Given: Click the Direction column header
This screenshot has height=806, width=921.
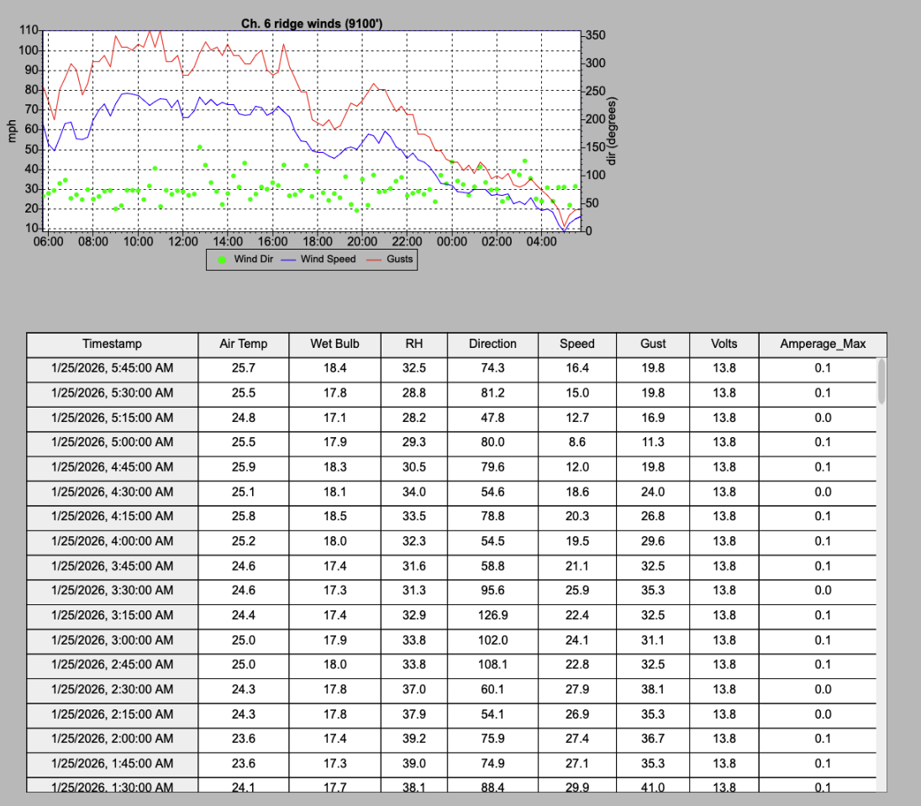Looking at the screenshot, I should point(492,344).
